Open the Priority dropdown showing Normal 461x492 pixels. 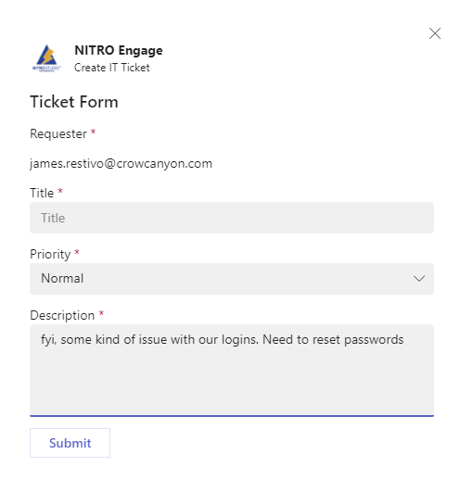point(232,279)
